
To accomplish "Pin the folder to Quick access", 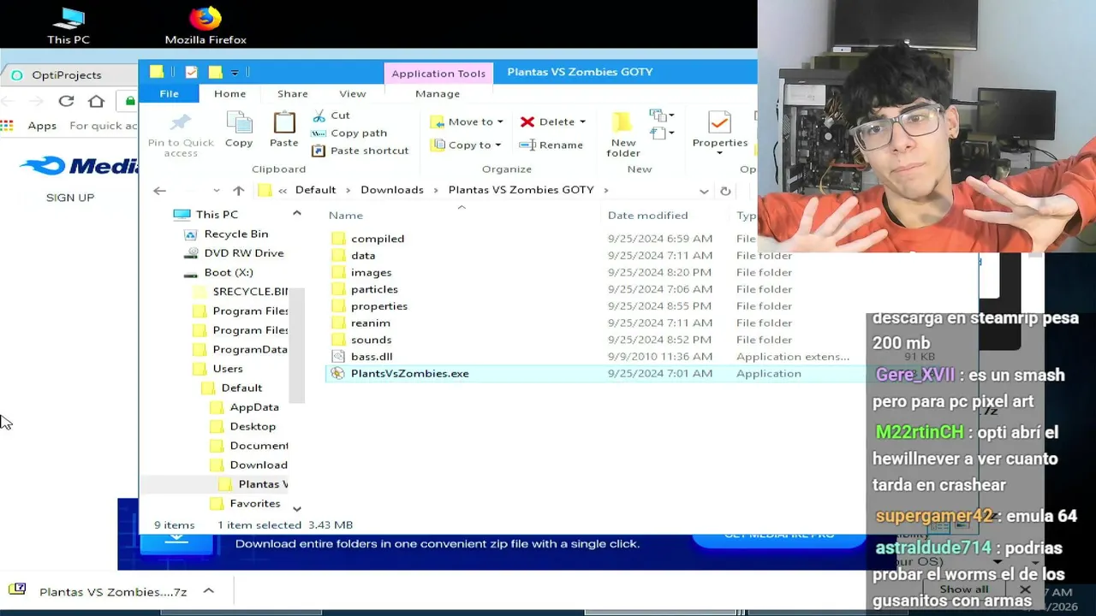I will (x=181, y=134).
